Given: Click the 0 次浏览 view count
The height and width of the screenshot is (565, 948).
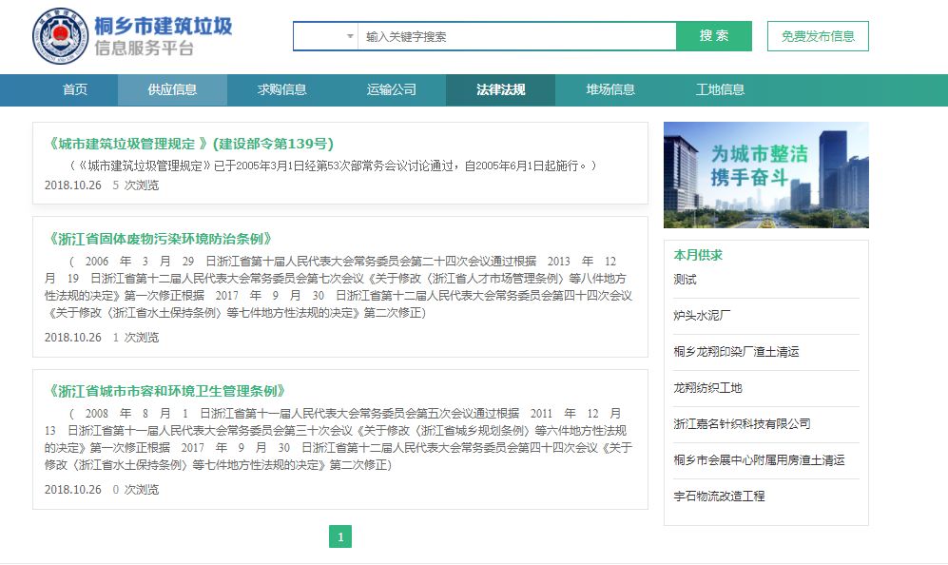Looking at the screenshot, I should point(135,490).
